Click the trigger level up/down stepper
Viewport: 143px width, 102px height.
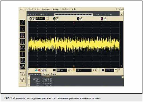click(116, 70)
